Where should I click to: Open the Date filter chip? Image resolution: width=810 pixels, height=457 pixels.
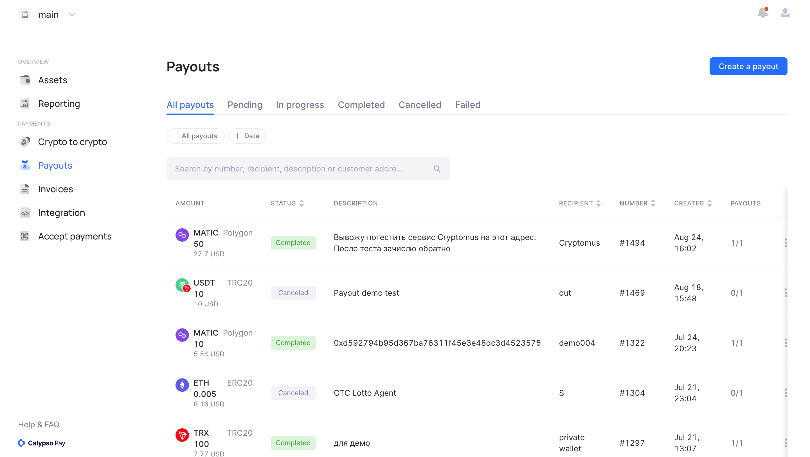(x=247, y=136)
